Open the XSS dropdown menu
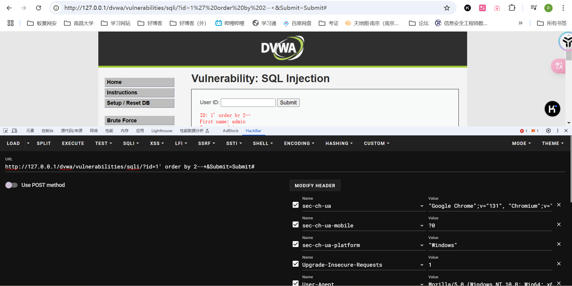Screen dimensions: 572x286 [x=157, y=143]
